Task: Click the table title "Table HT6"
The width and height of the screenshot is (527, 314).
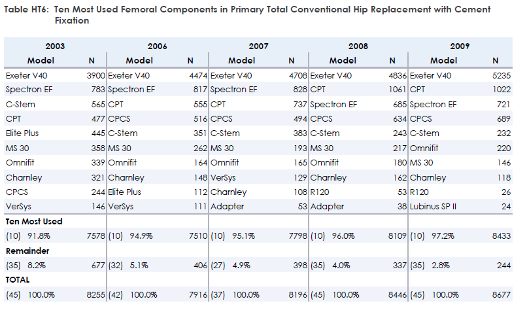Action: (27, 10)
